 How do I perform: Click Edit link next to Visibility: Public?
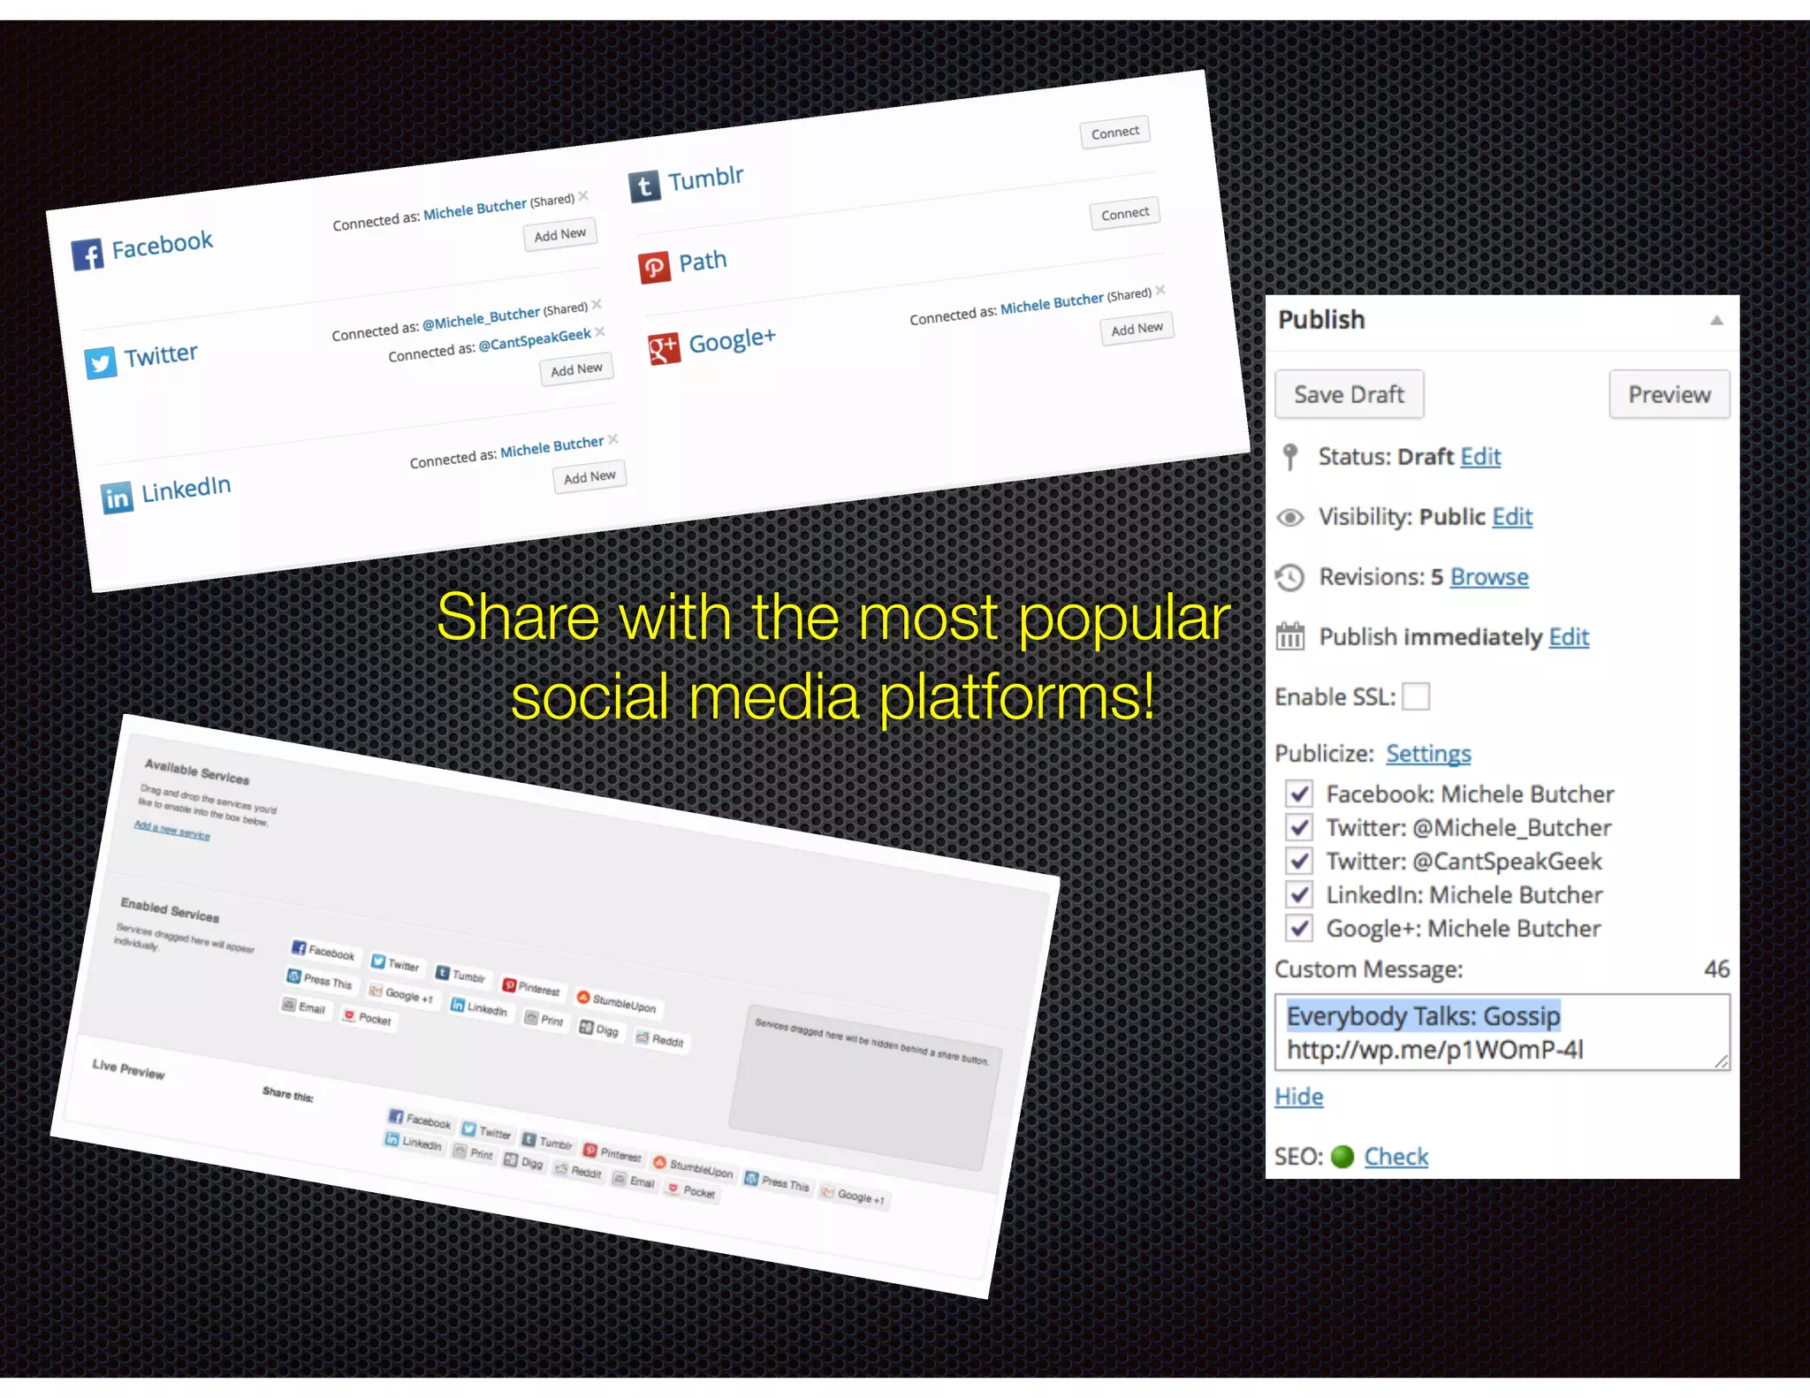click(1512, 517)
